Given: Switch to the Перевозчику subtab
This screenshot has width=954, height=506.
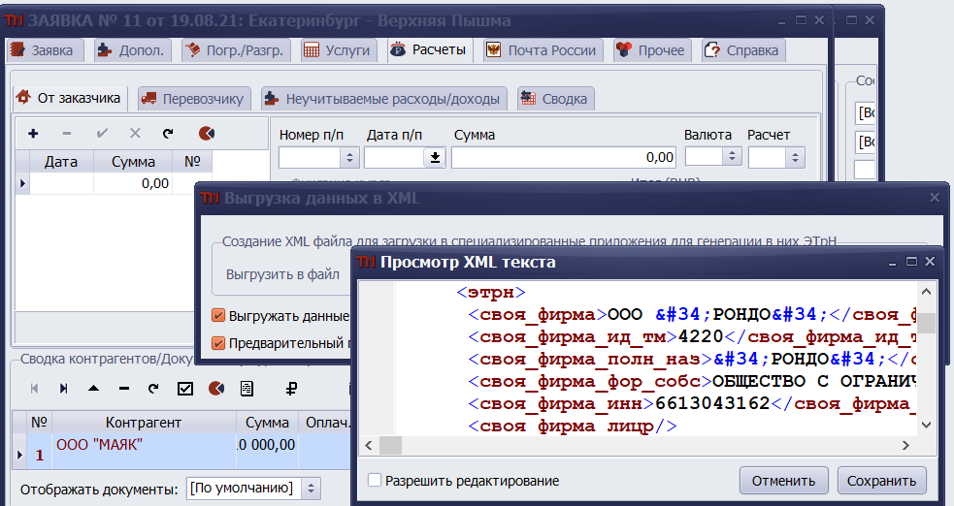Looking at the screenshot, I should [192, 99].
